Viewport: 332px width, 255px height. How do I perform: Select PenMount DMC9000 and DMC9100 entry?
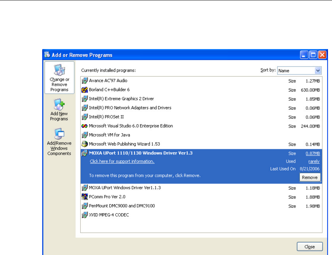[122, 206]
